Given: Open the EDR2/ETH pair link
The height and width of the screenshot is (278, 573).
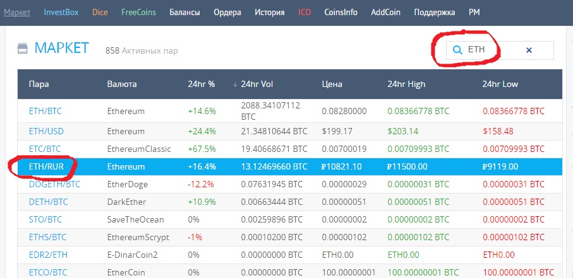Looking at the screenshot, I should [48, 255].
